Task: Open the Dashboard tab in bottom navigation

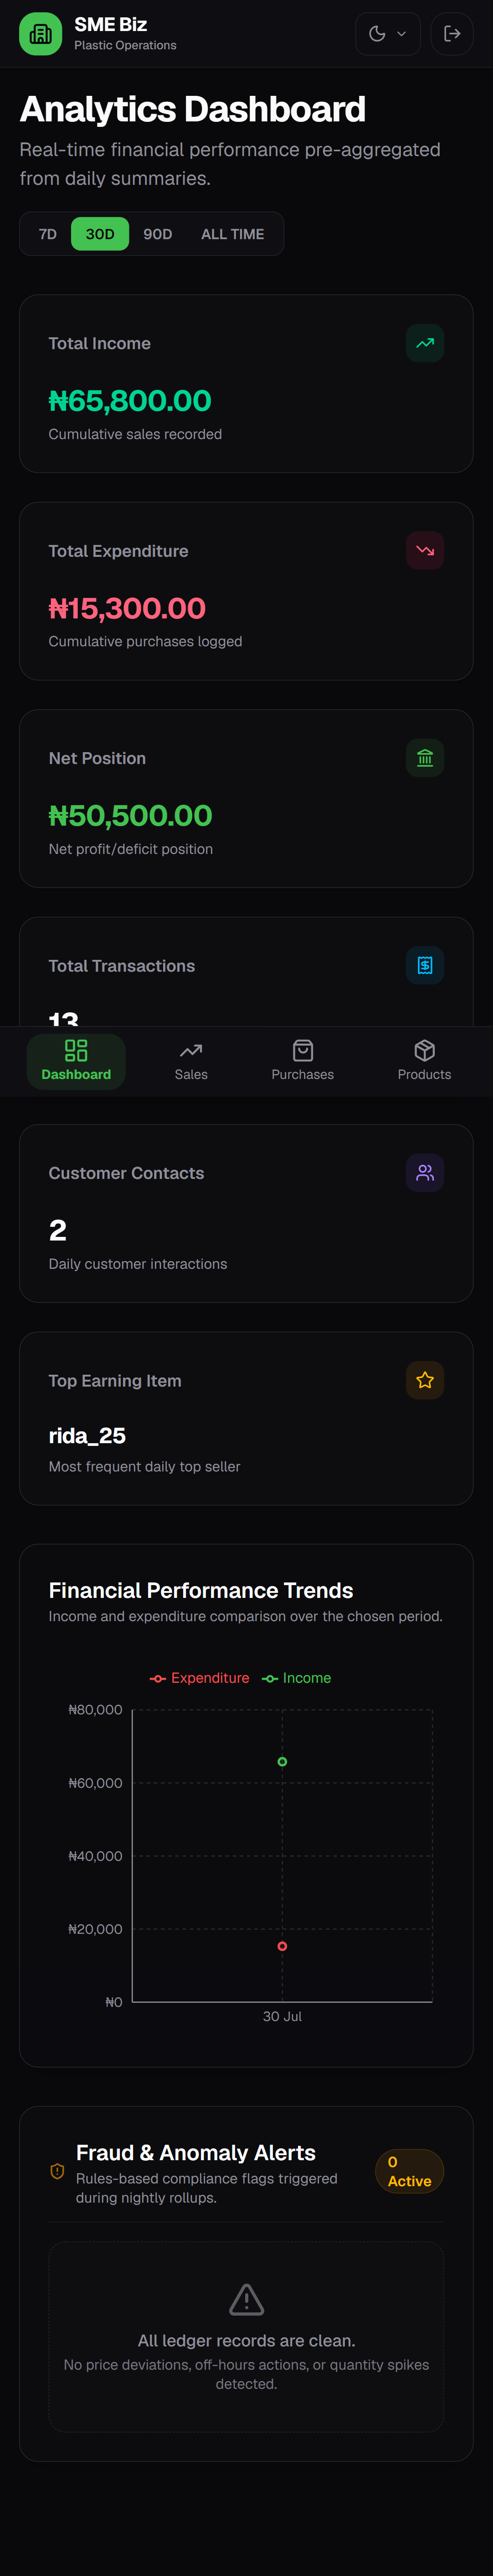Action: pyautogui.click(x=76, y=1061)
